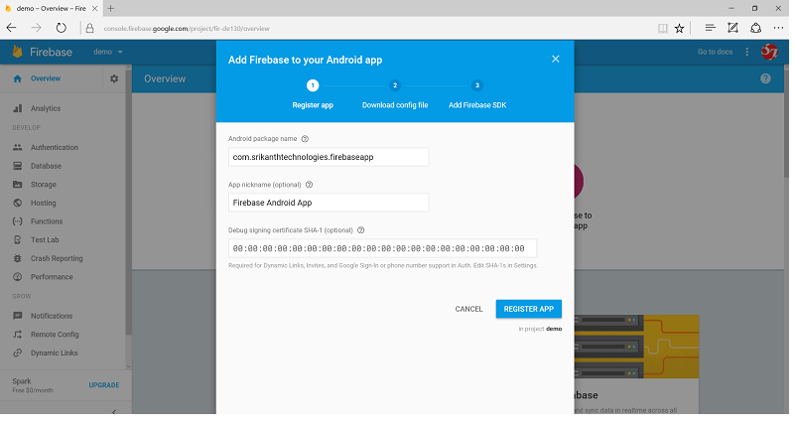Click the UPGRADE plan link
The height and width of the screenshot is (427, 794).
[104, 385]
